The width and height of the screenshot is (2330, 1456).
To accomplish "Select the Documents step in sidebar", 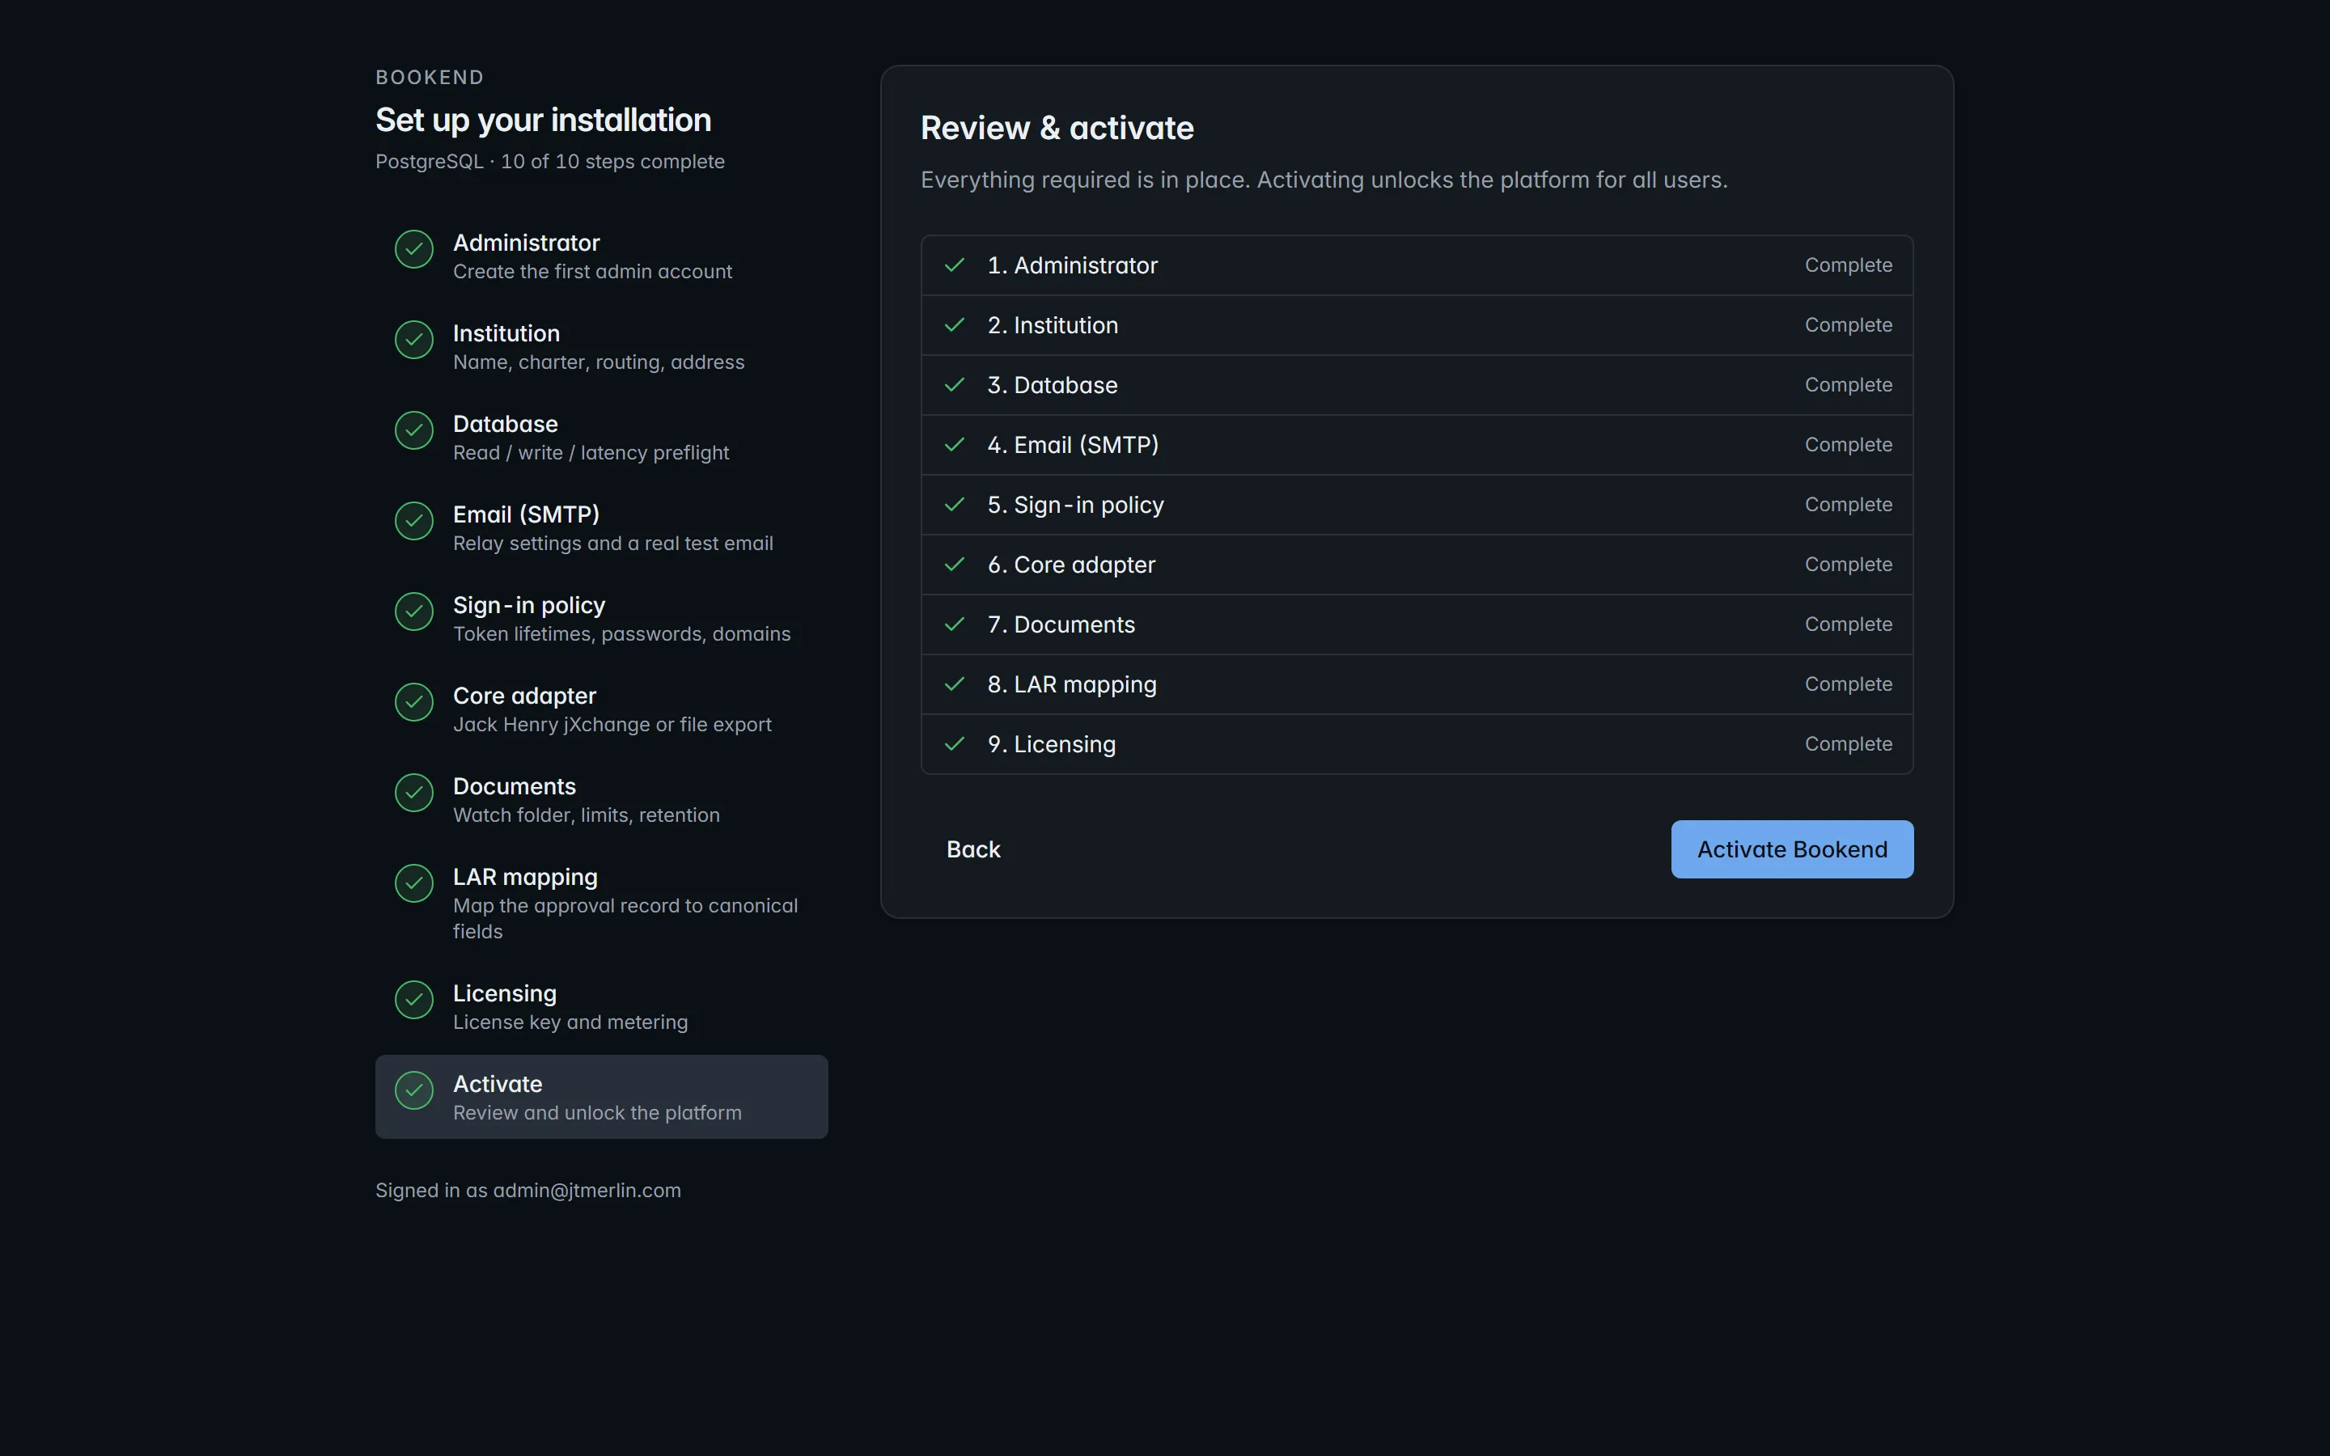I will pos(602,799).
